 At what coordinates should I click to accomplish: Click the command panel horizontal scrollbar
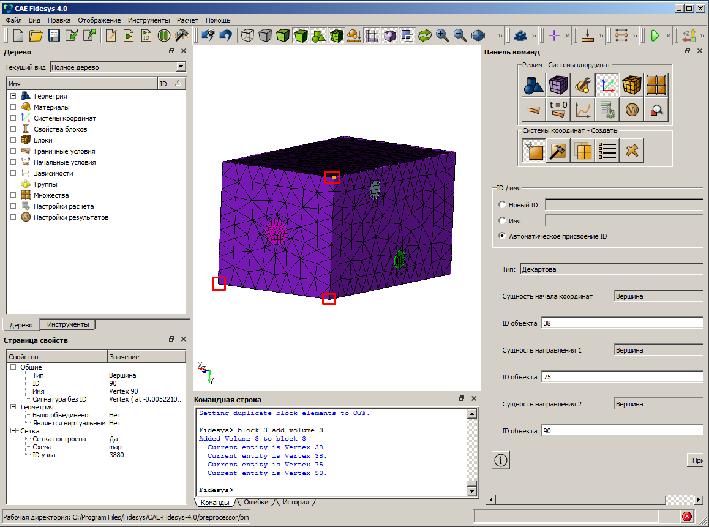tap(581, 500)
